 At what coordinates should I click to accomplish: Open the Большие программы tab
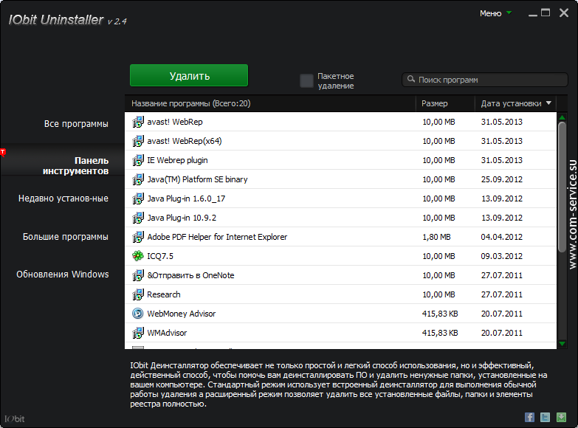tap(66, 237)
